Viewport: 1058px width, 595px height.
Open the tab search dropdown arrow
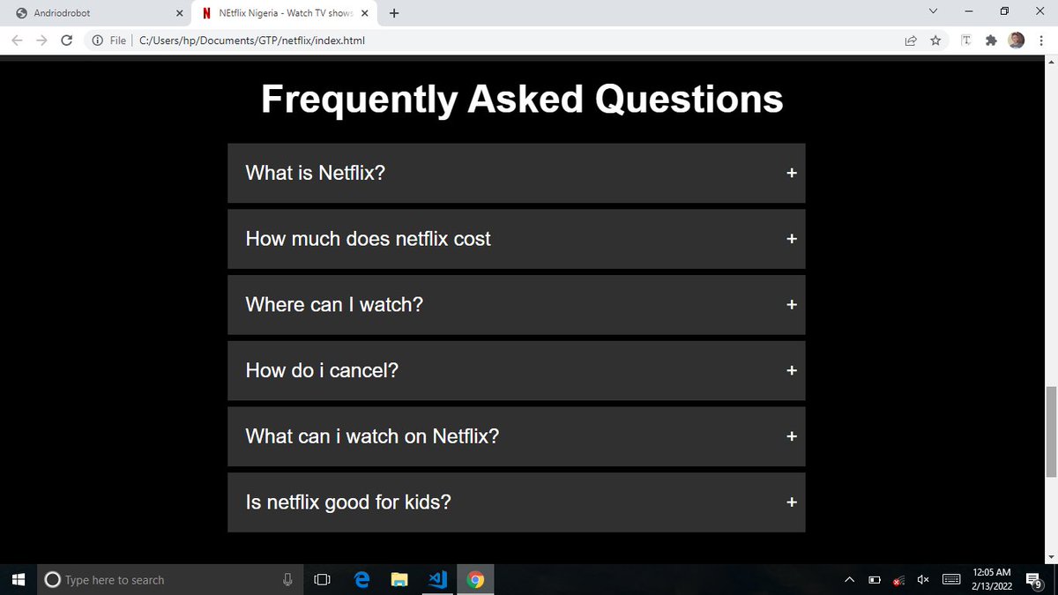(934, 11)
